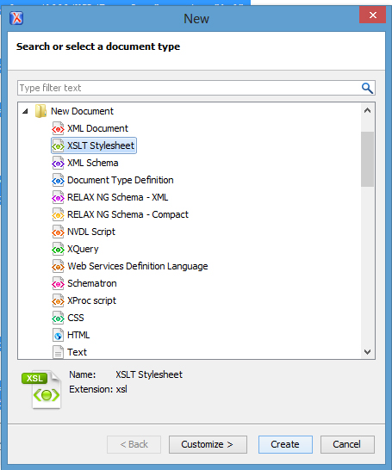Click the CSS file icon
This screenshot has width=392, height=470.
58,318
